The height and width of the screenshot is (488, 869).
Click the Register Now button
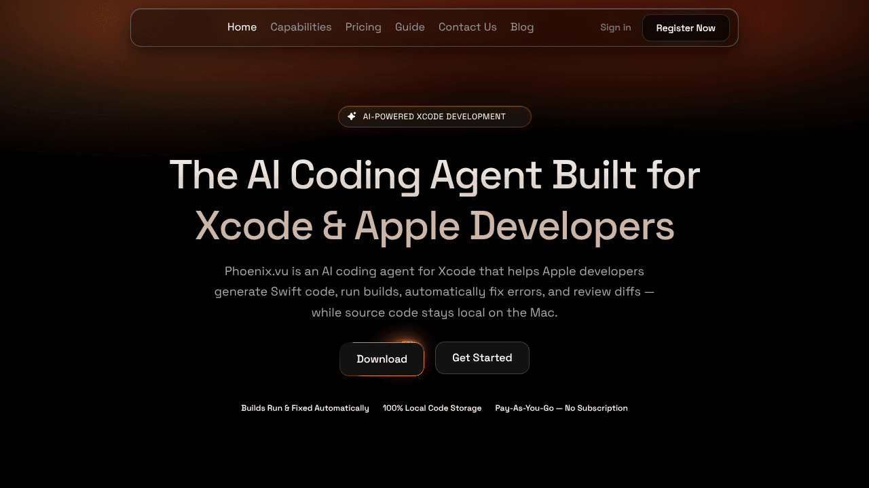coord(686,28)
